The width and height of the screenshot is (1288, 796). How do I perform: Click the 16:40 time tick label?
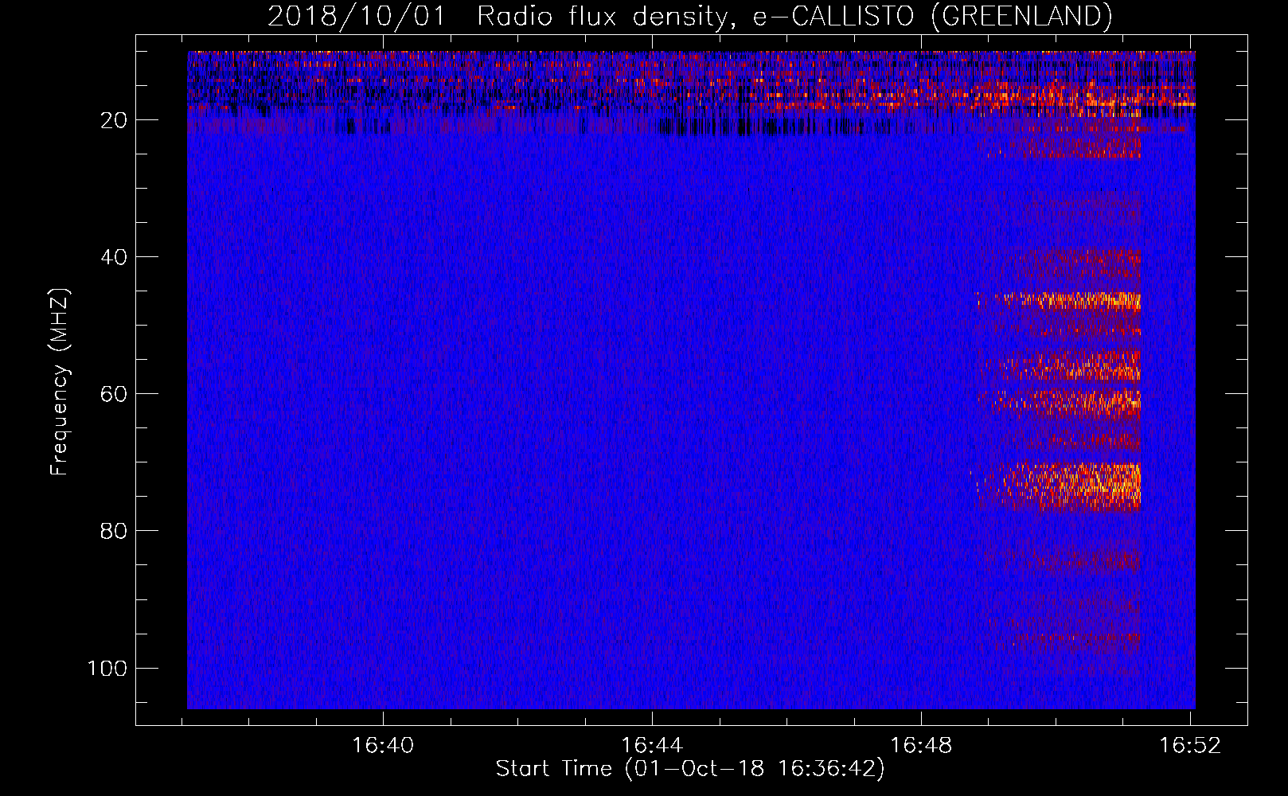[x=383, y=746]
